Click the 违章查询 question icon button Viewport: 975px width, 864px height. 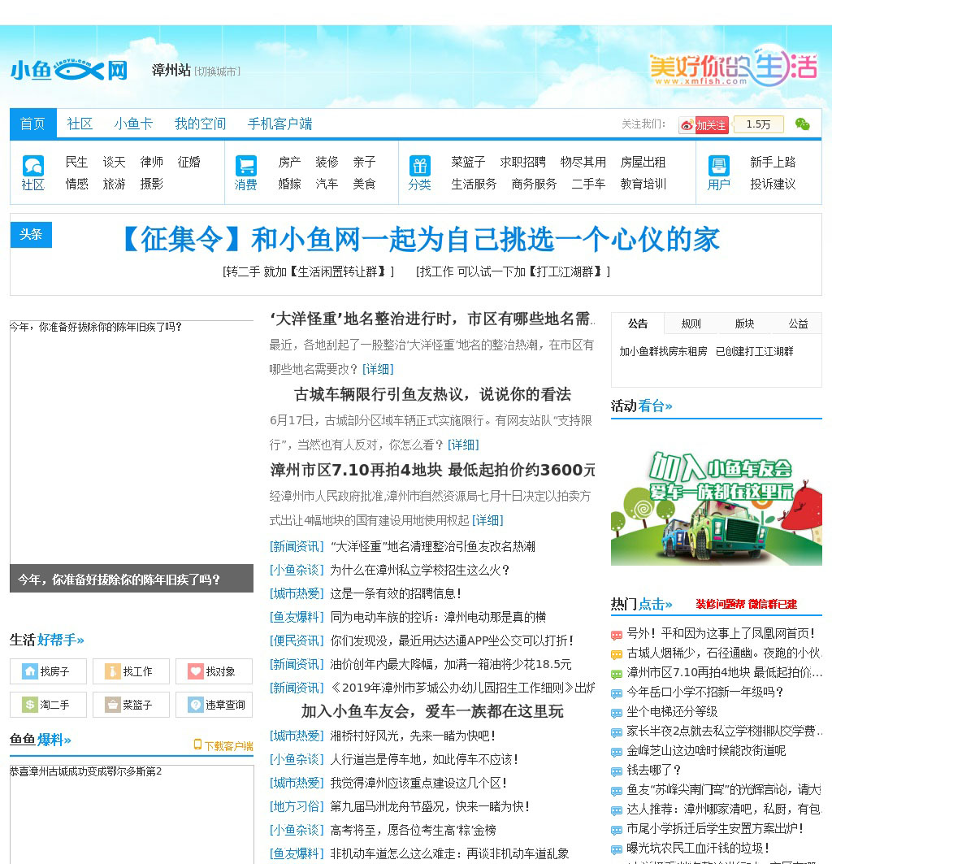tap(214, 705)
